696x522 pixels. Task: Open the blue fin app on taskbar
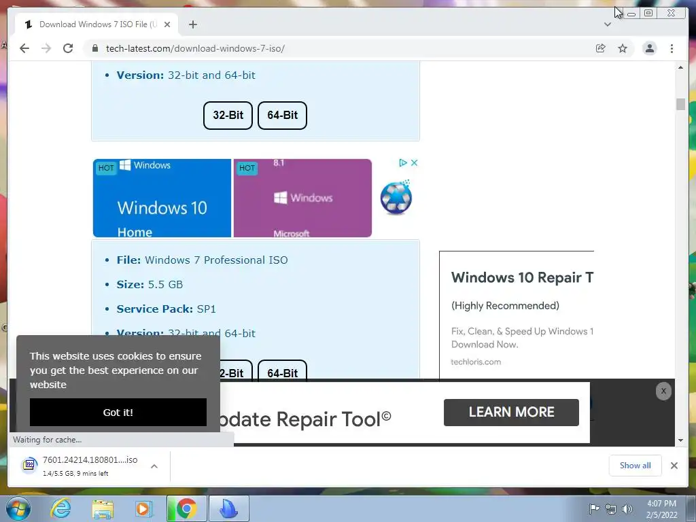[229, 508]
